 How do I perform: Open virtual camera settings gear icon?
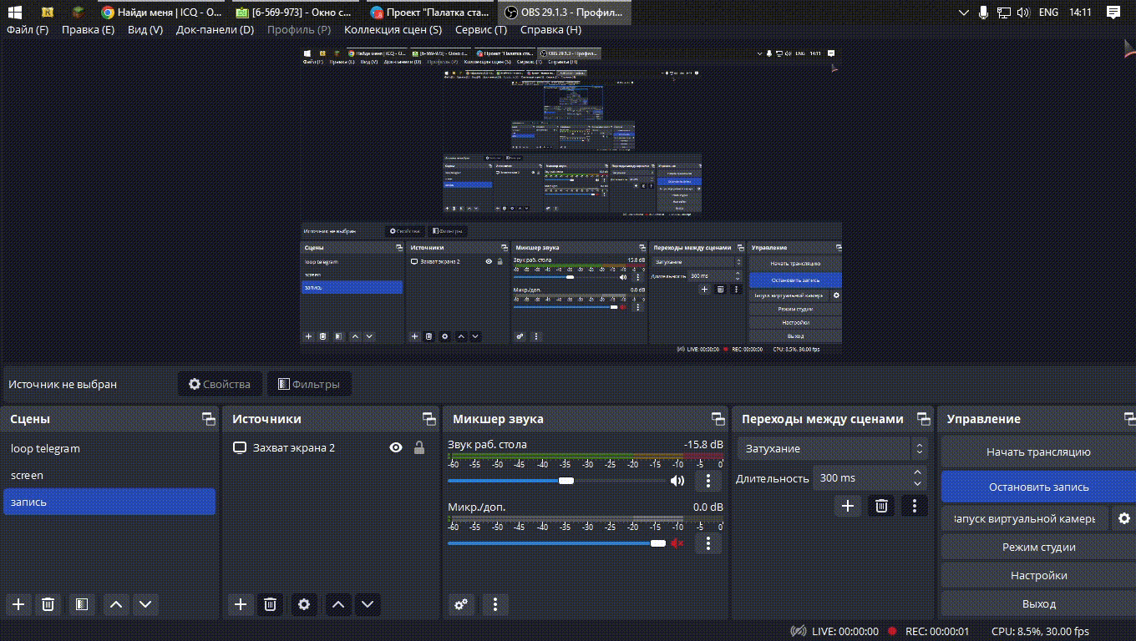[x=1123, y=518]
